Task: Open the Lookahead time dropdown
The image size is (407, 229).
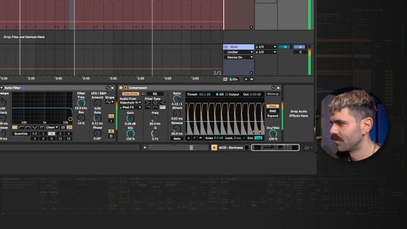Action: click(239, 138)
